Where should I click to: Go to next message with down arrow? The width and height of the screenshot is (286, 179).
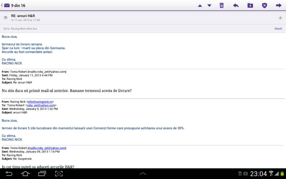point(209,6)
